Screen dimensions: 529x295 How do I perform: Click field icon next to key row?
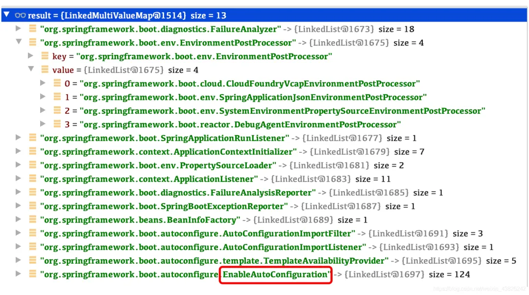(45, 56)
